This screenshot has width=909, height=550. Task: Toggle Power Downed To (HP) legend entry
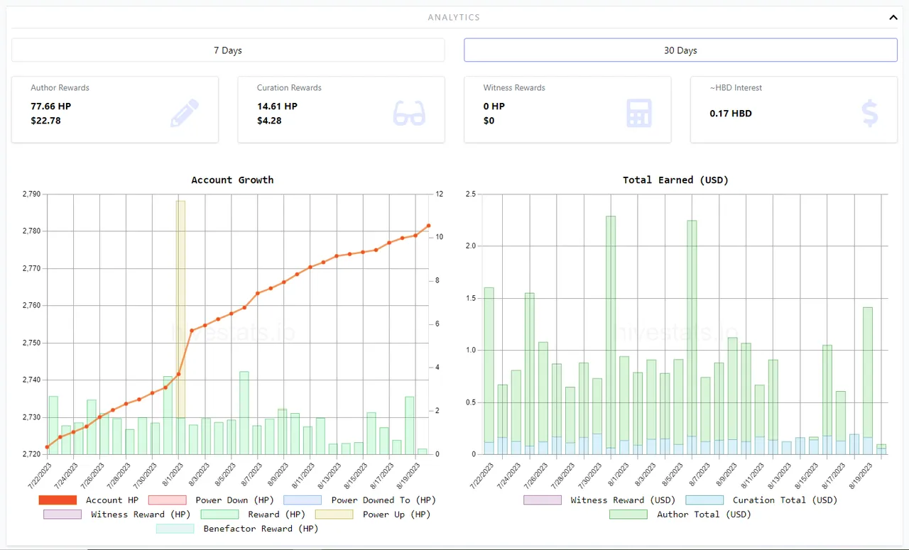click(303, 500)
